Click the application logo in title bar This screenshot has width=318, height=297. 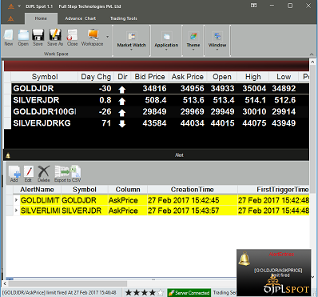coord(11,6)
